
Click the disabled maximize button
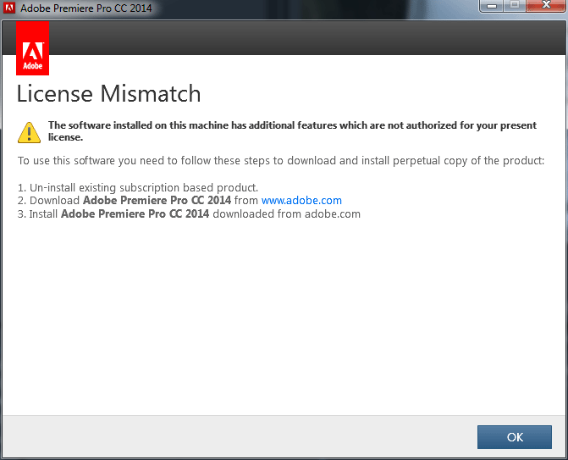[515, 5]
